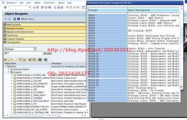Viewport: 187px width, 120px height.
Task: Expand the Dictionary Objects folder
Action: click(9, 69)
